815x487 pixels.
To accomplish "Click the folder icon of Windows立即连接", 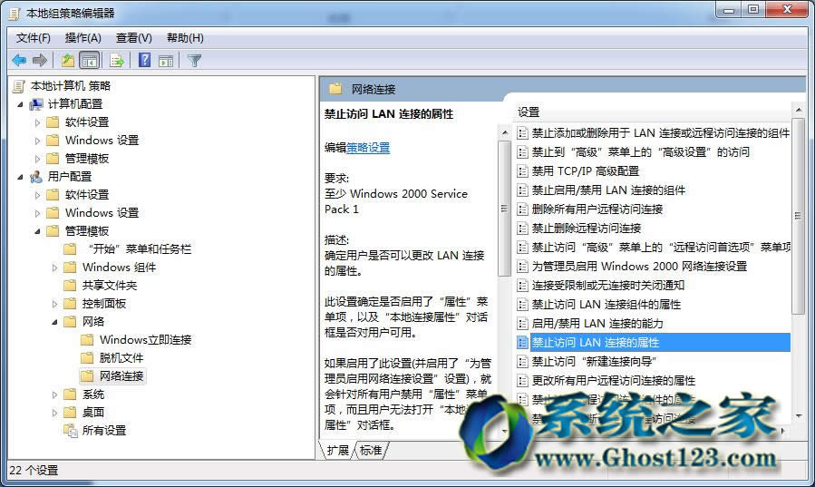I will (87, 339).
